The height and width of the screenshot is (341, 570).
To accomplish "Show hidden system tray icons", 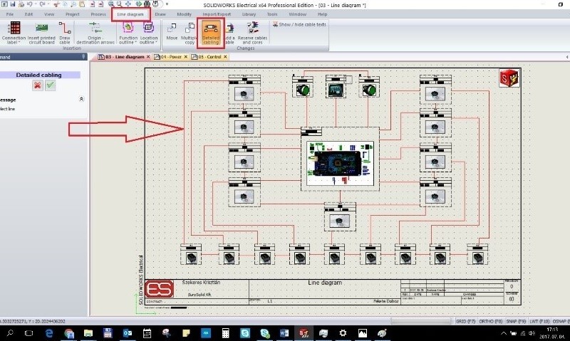I will coord(504,333).
